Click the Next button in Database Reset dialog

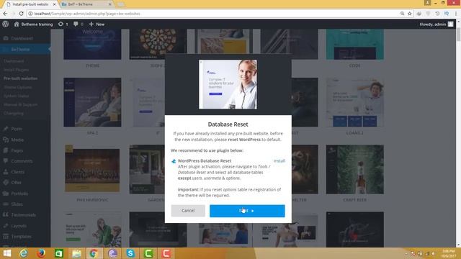[x=247, y=211]
